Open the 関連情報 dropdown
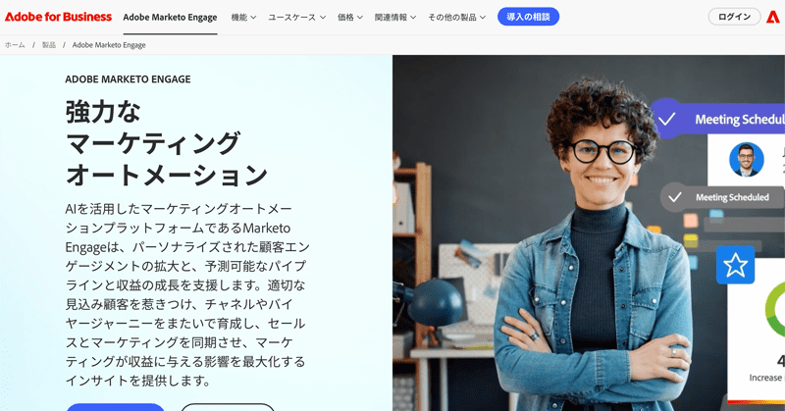This screenshot has height=411, width=785. click(x=395, y=17)
